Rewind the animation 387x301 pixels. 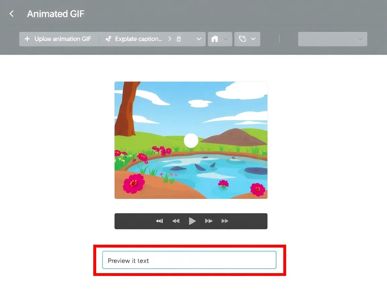176,221
